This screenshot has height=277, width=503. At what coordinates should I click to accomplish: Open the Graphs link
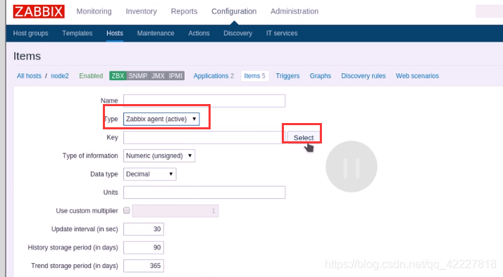(320, 76)
